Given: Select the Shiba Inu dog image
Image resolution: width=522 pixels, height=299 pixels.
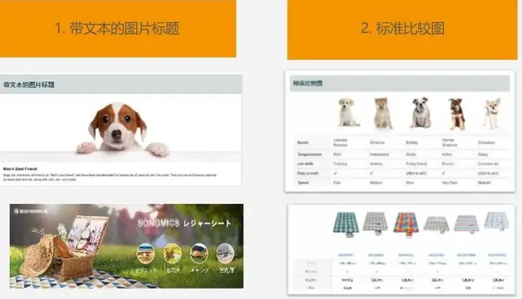Looking at the screenshot, I should pyautogui.click(x=382, y=113).
